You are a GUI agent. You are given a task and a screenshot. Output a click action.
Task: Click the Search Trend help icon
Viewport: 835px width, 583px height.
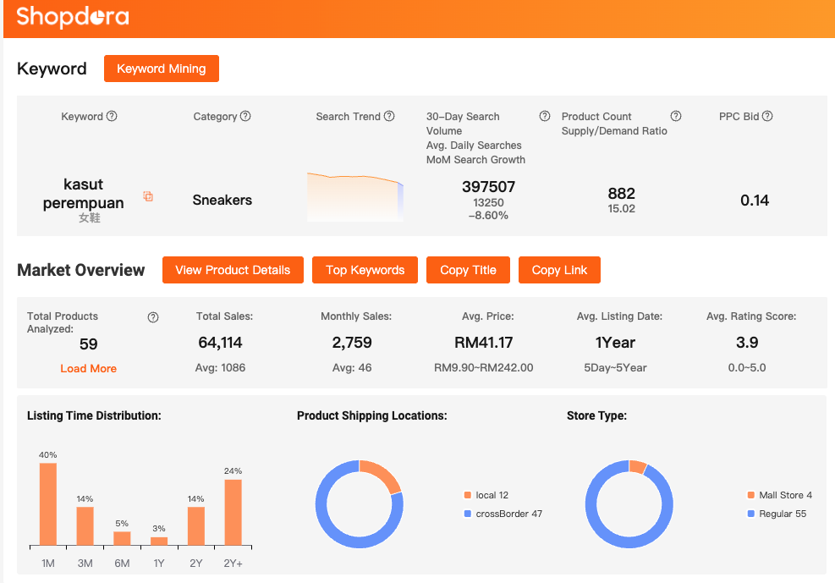pyautogui.click(x=389, y=117)
